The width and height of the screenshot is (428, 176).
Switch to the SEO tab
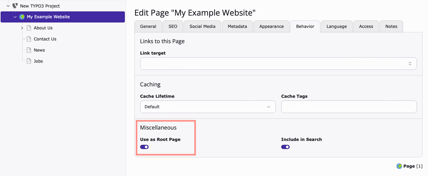pyautogui.click(x=173, y=26)
